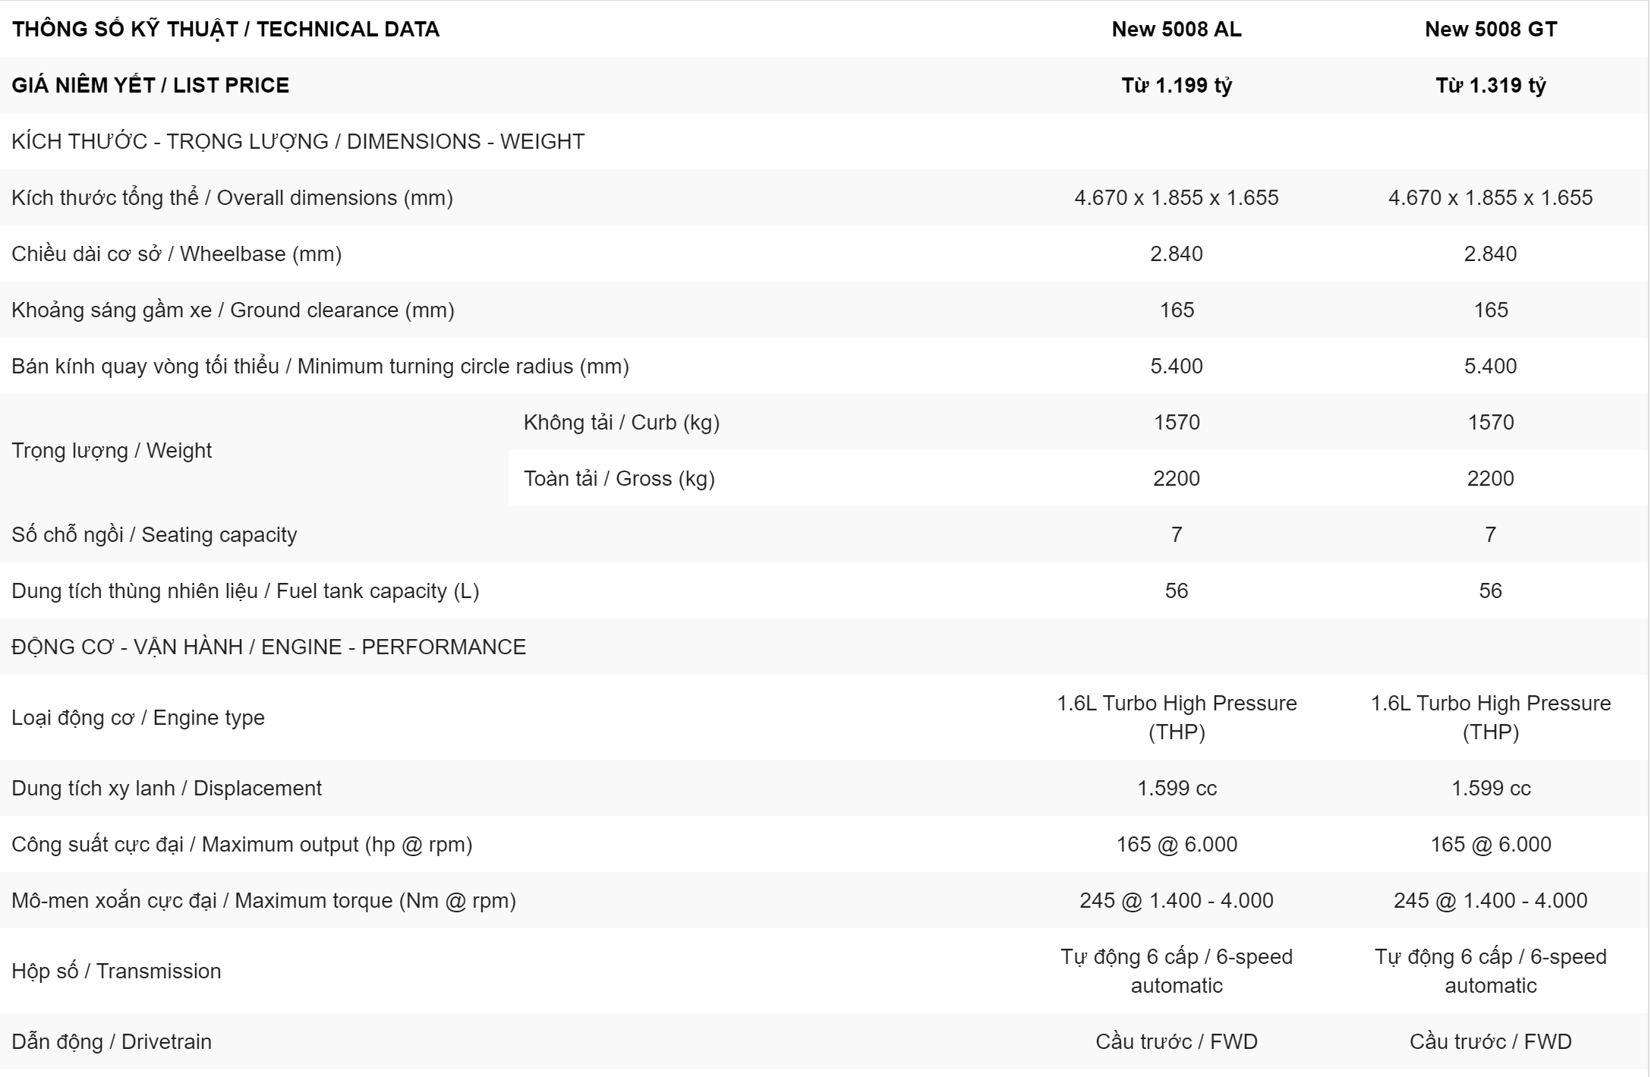Click the Technical Data table heading

pos(225,29)
